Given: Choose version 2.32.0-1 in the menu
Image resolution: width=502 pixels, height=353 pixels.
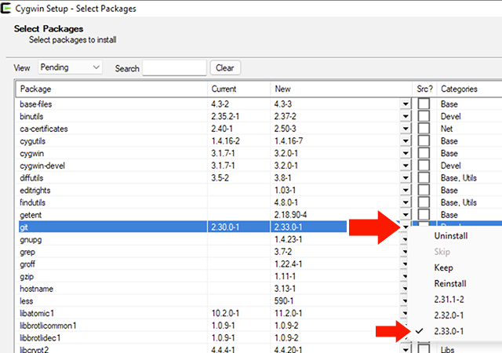Looking at the screenshot, I should [x=451, y=315].
